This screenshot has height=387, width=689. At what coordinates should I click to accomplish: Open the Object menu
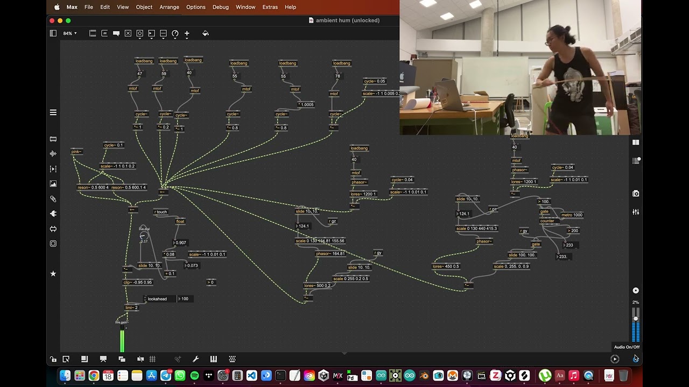point(144,7)
